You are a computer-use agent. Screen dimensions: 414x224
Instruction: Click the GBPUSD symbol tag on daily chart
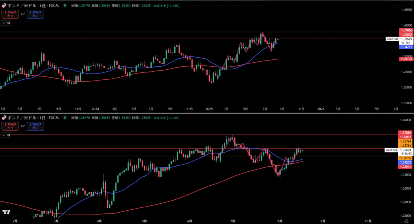point(391,150)
